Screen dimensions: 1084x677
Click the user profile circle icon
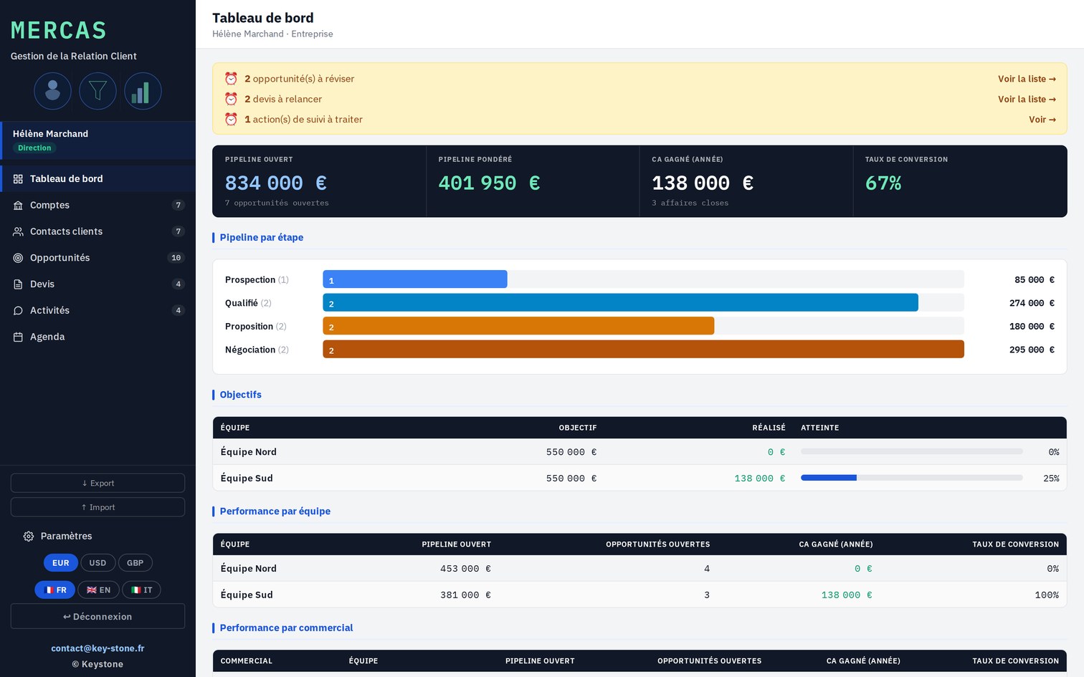[x=52, y=91]
